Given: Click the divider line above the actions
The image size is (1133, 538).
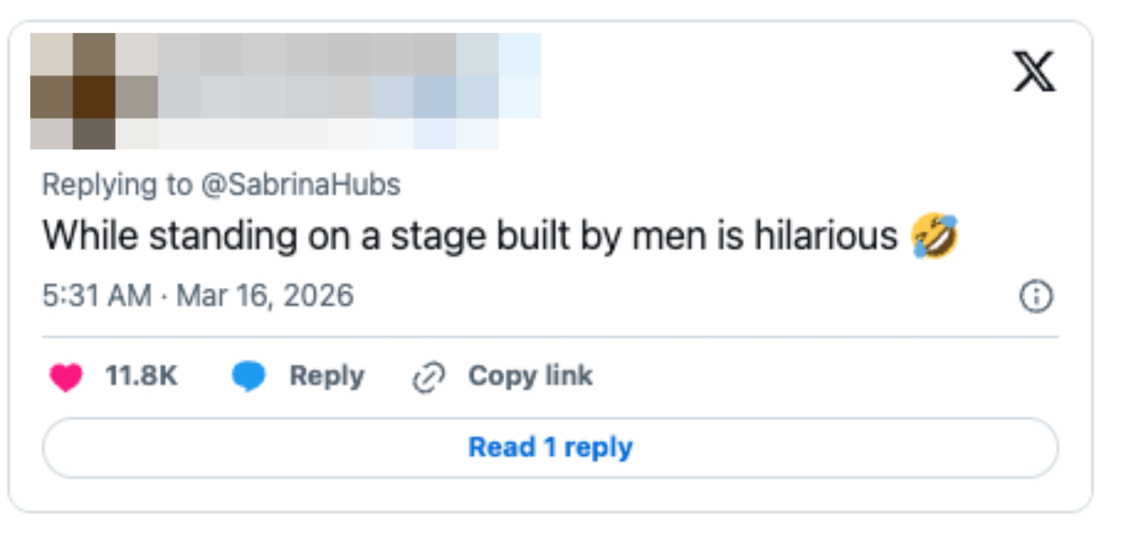Looking at the screenshot, I should click(x=550, y=337).
